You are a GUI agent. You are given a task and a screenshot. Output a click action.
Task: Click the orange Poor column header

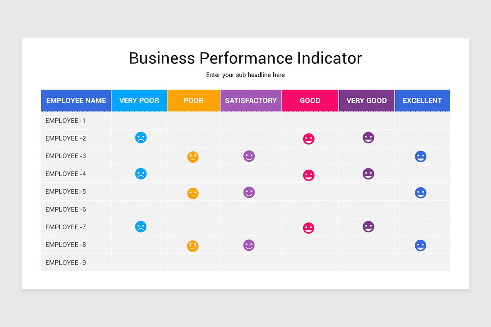pyautogui.click(x=194, y=101)
